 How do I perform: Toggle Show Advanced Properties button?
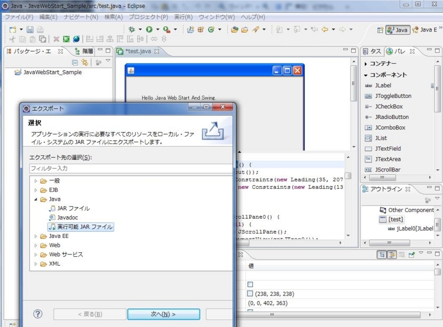tap(392, 255)
